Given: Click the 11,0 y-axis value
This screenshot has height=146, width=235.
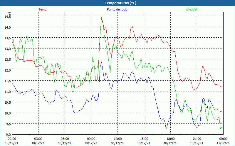Looking at the screenshot, I should tap(8, 92).
